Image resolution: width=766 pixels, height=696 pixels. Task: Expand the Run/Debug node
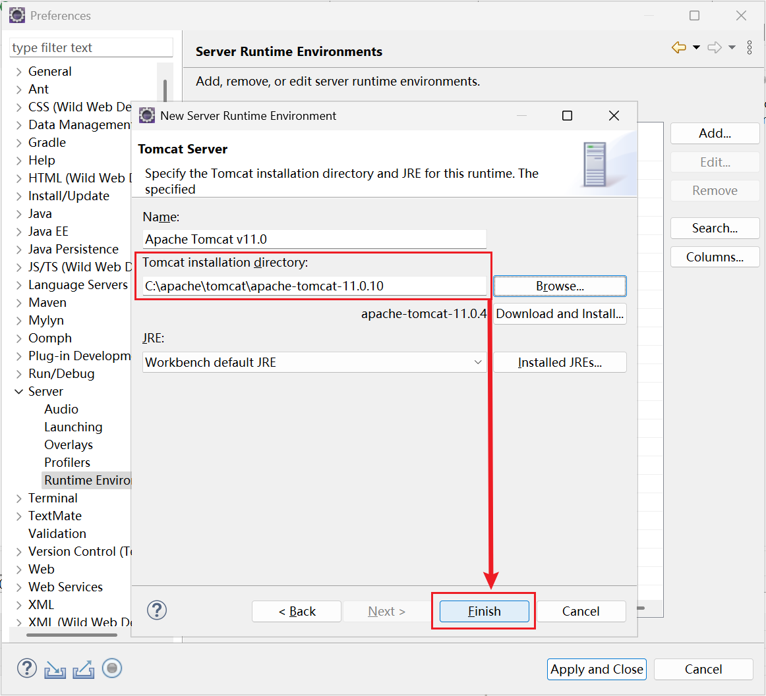pyautogui.click(x=19, y=374)
